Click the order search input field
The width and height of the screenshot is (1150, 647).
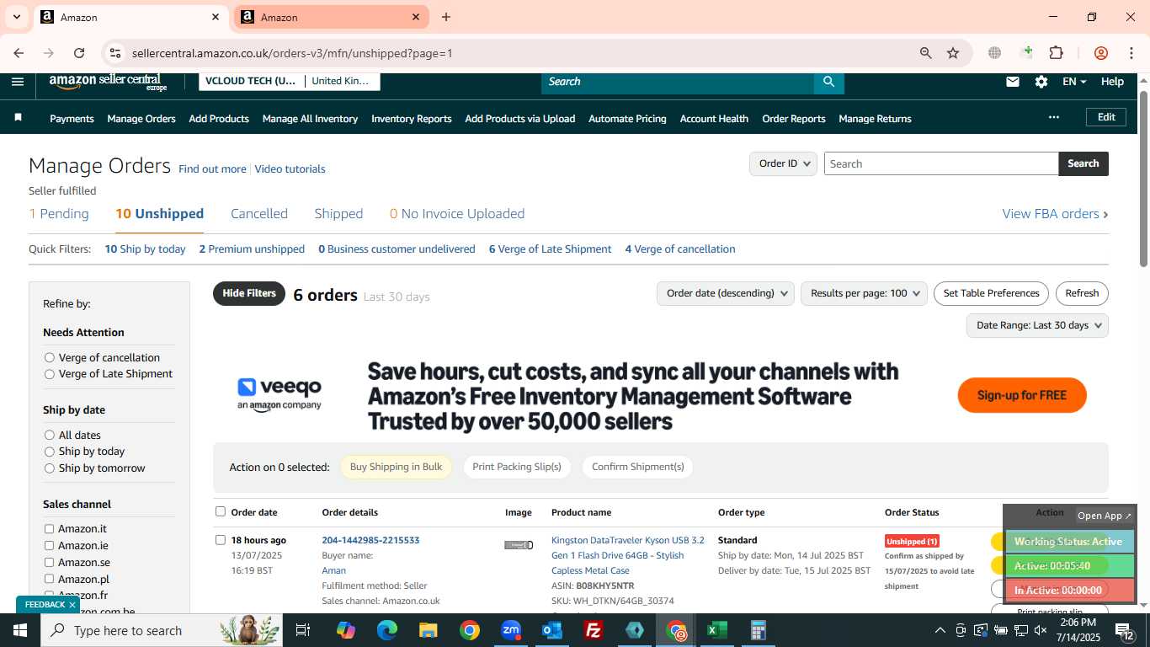pyautogui.click(x=941, y=163)
